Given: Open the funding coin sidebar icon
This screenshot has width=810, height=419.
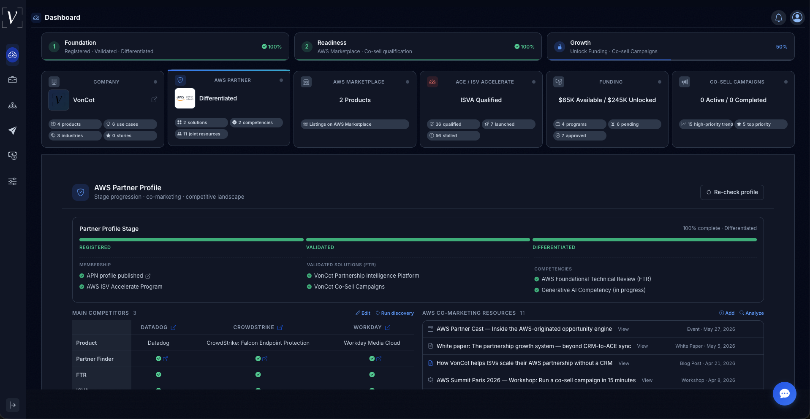Looking at the screenshot, I should coord(13,156).
